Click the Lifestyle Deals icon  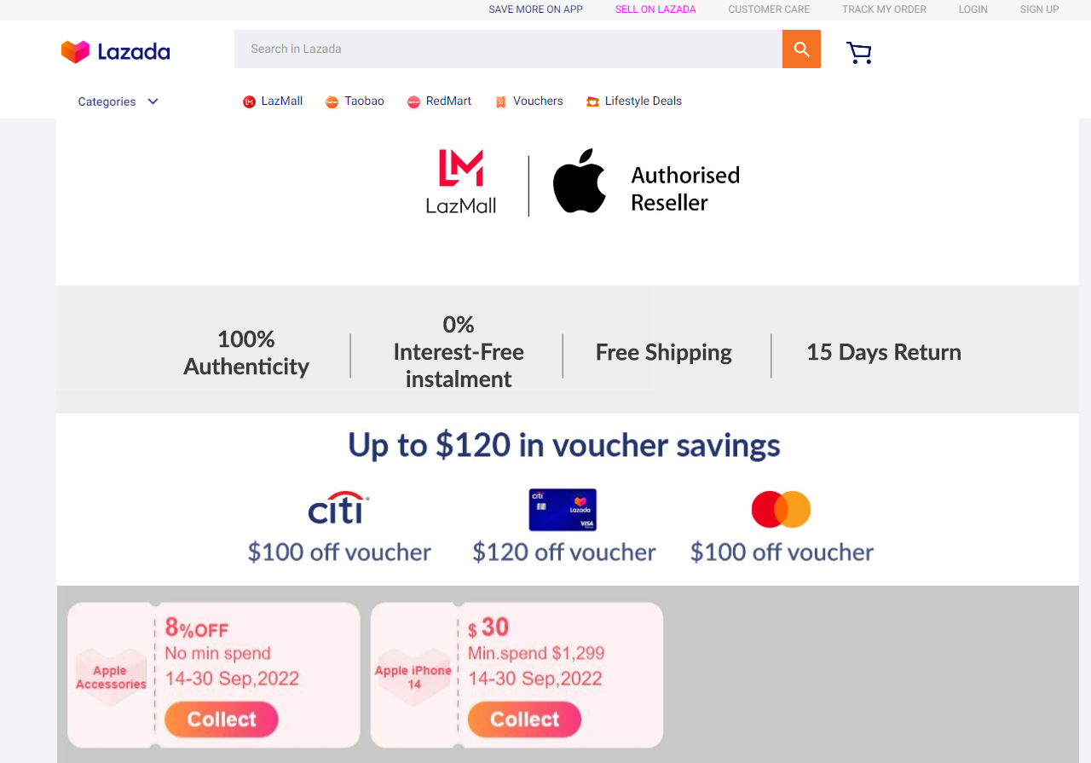pyautogui.click(x=592, y=101)
